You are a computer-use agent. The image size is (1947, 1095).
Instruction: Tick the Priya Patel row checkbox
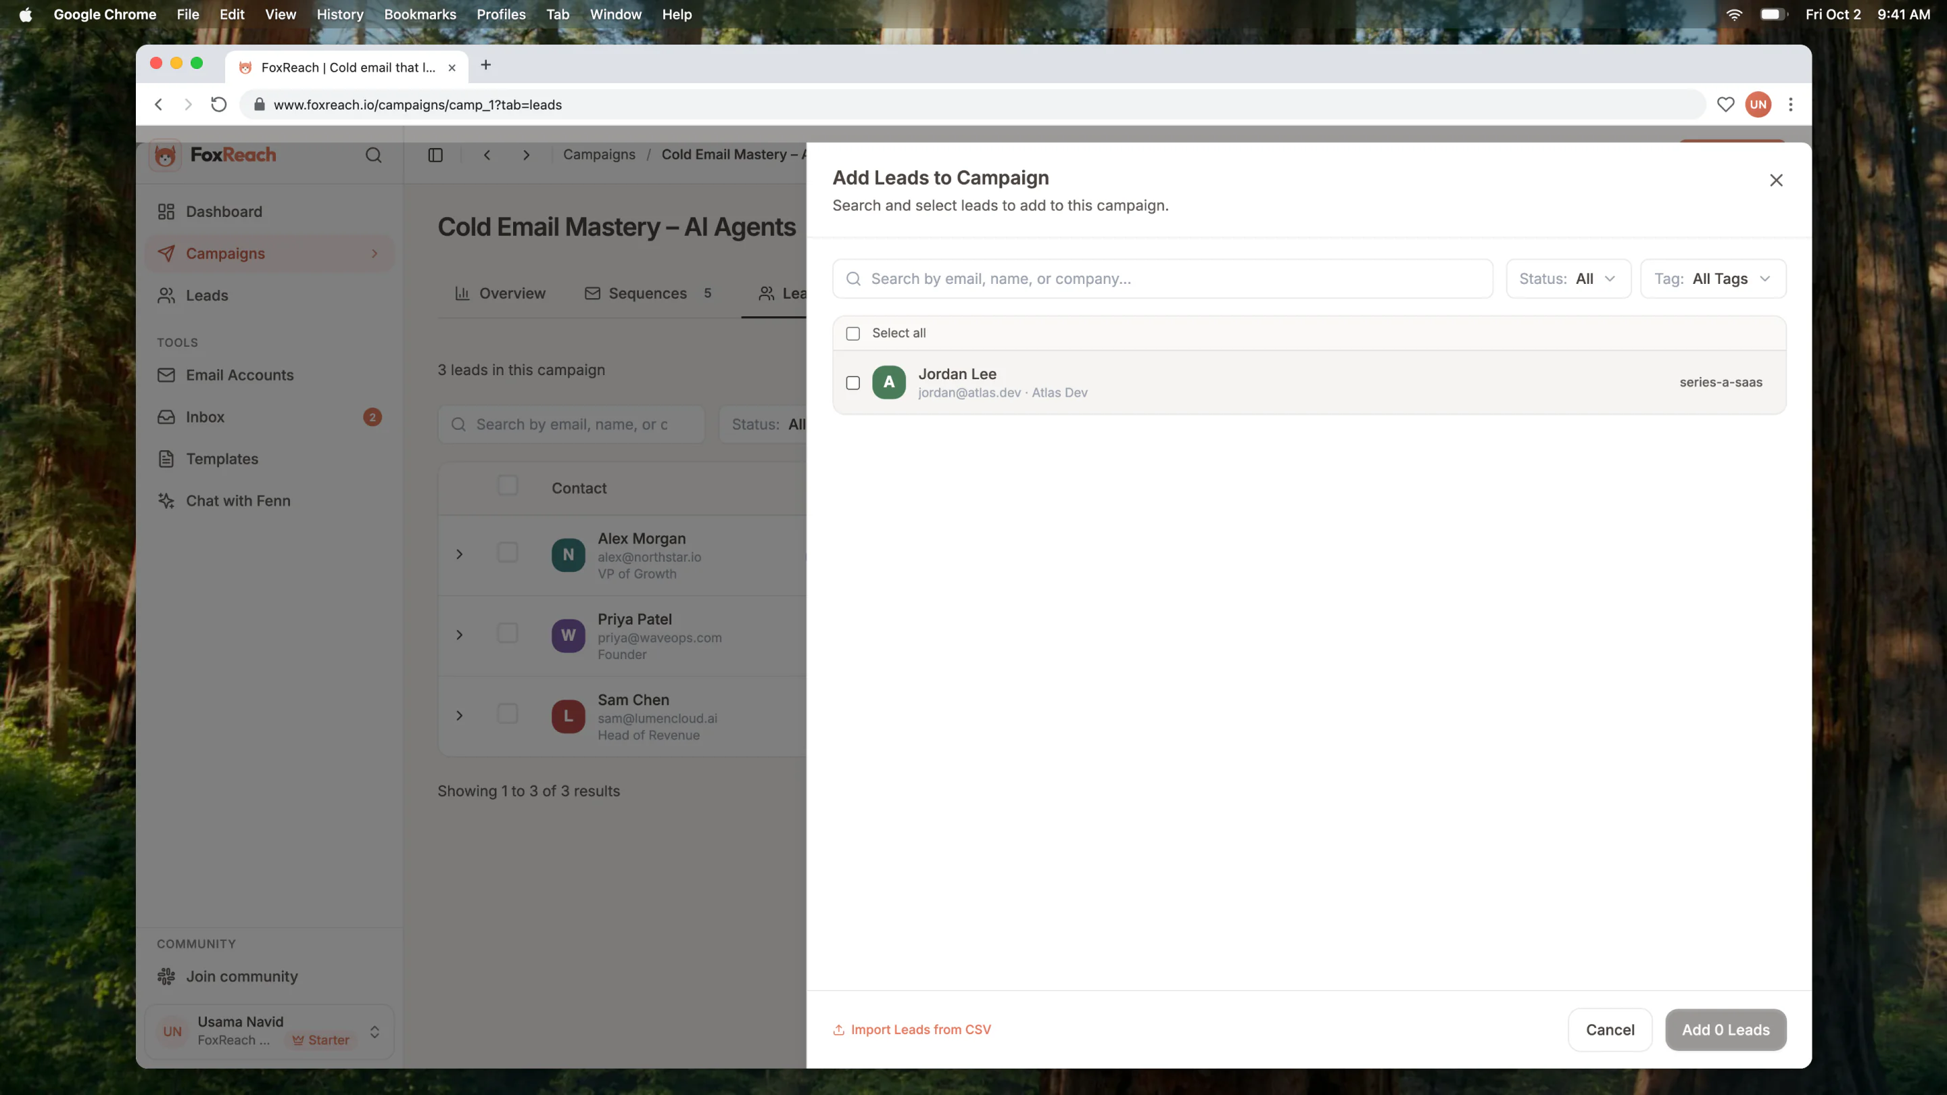point(508,633)
